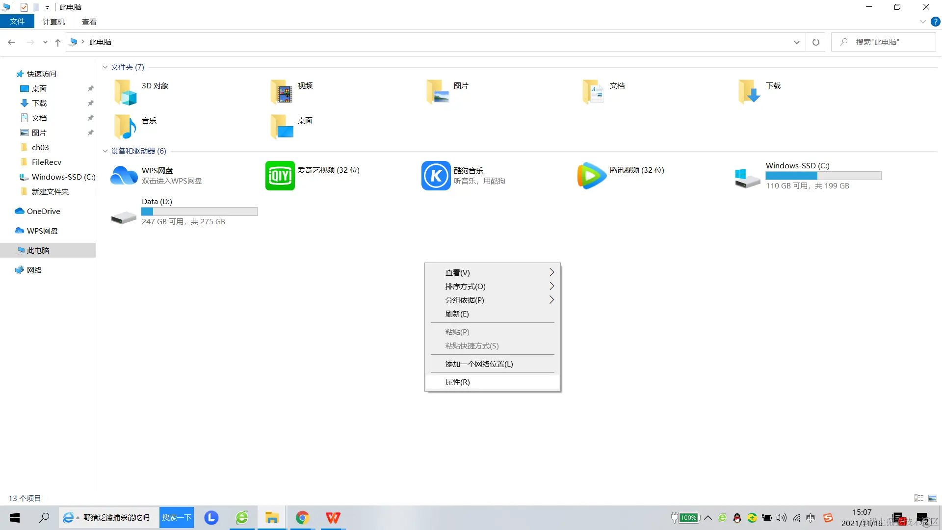Open the Tencent Video icon
The image size is (942, 530).
pyautogui.click(x=592, y=176)
